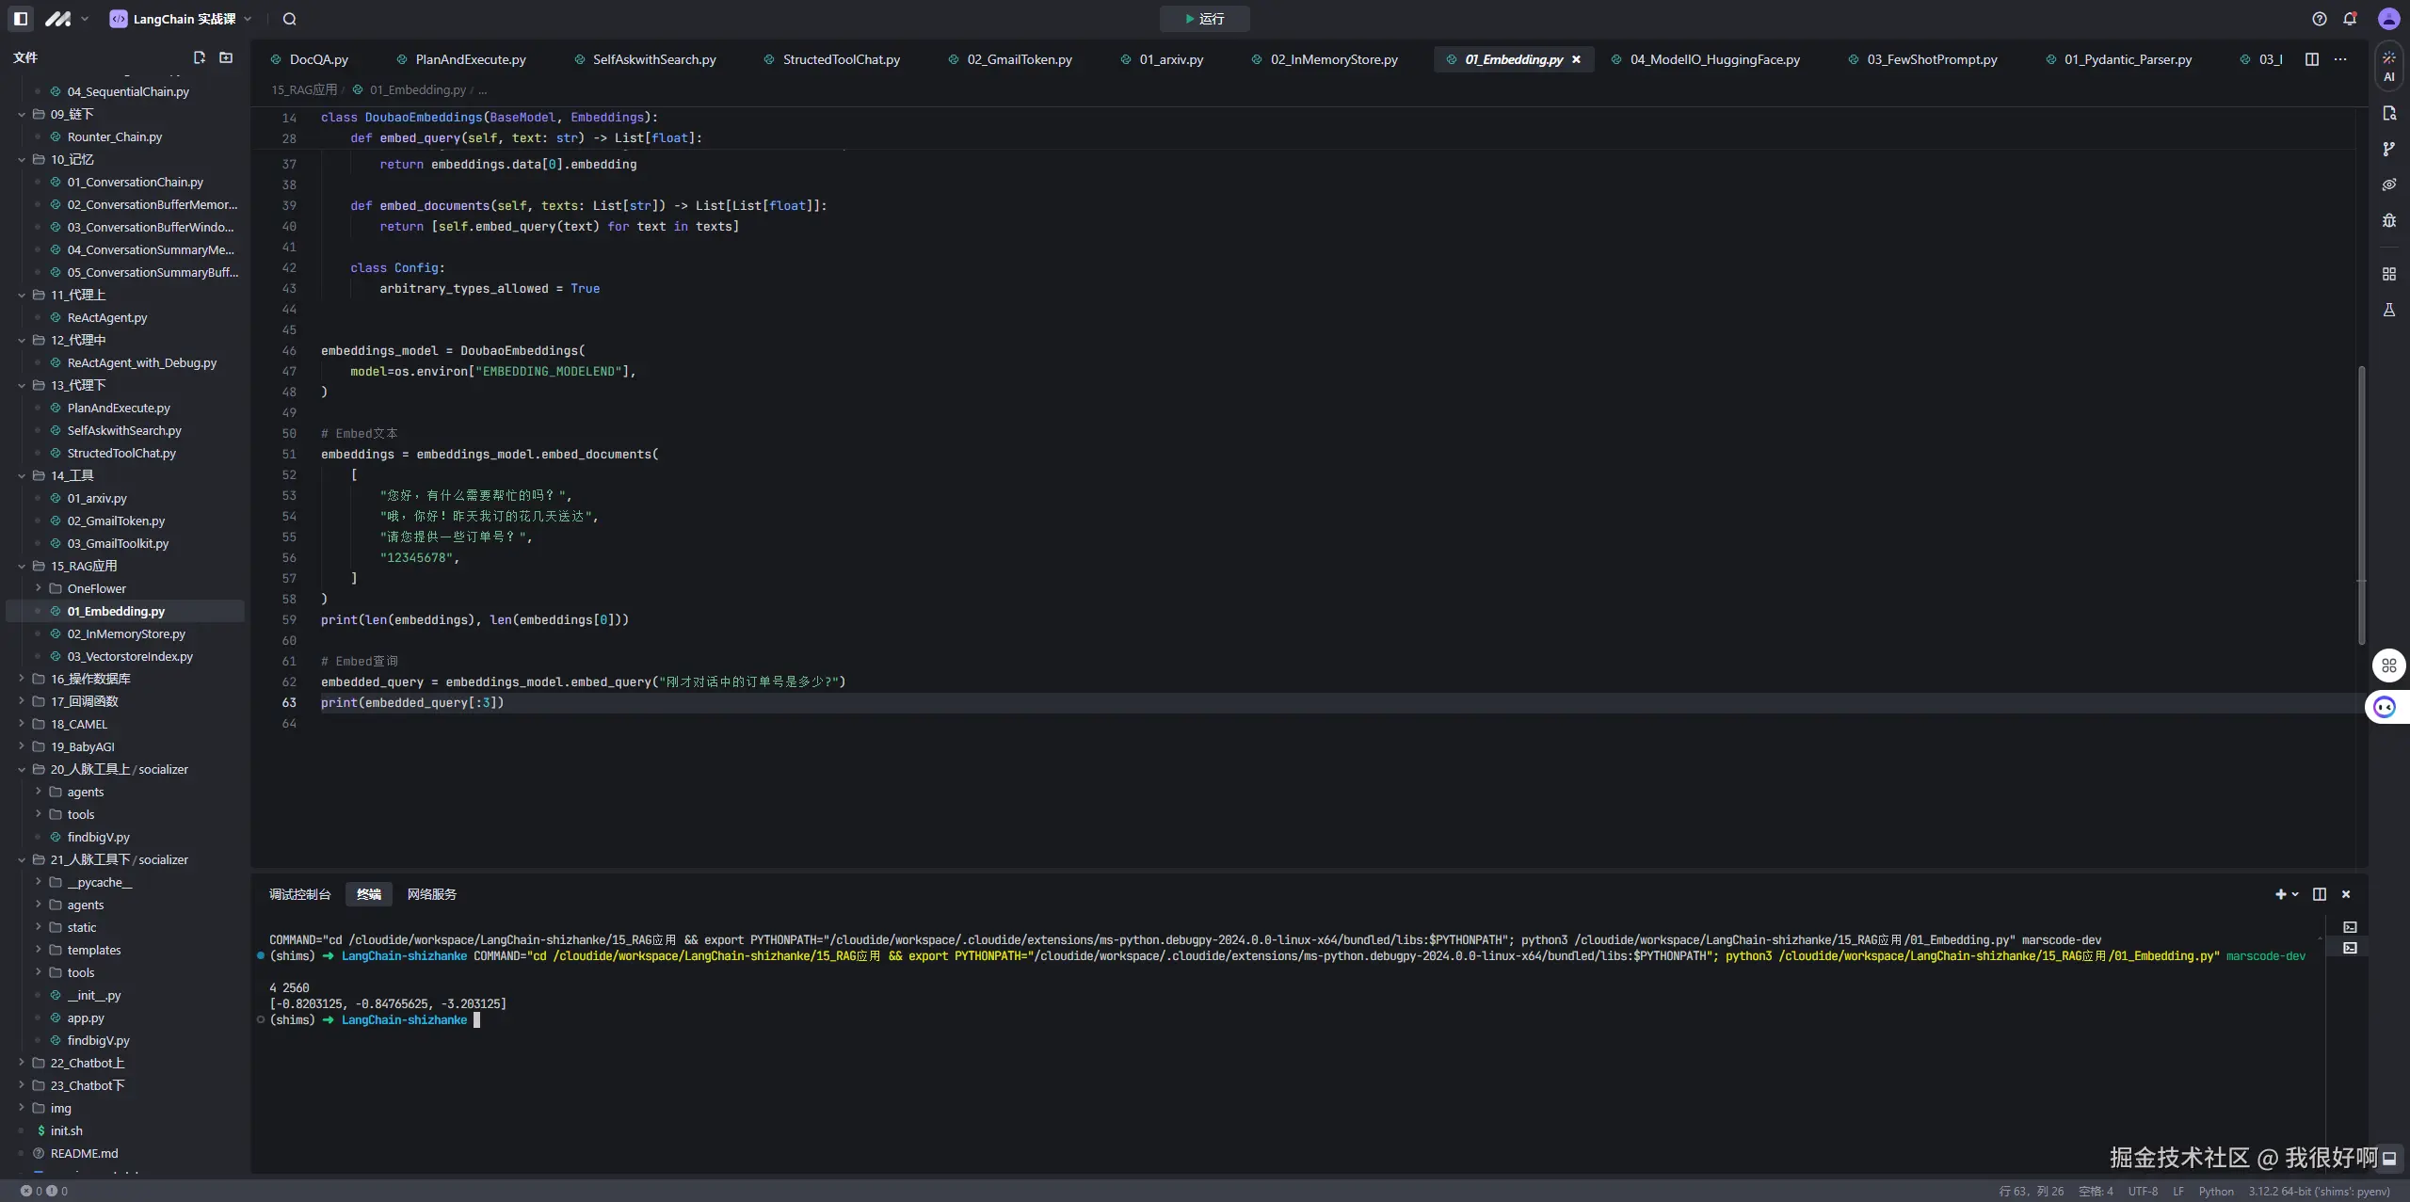This screenshot has height=1202, width=2410.
Task: Switch to the 02_InMemoryStore.py tab
Action: (x=1333, y=59)
